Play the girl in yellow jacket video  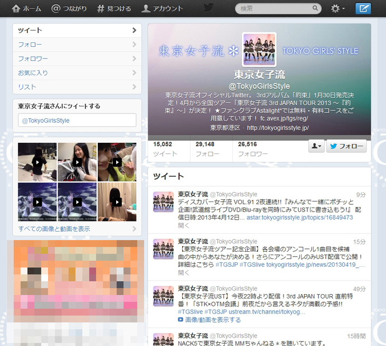point(117,162)
